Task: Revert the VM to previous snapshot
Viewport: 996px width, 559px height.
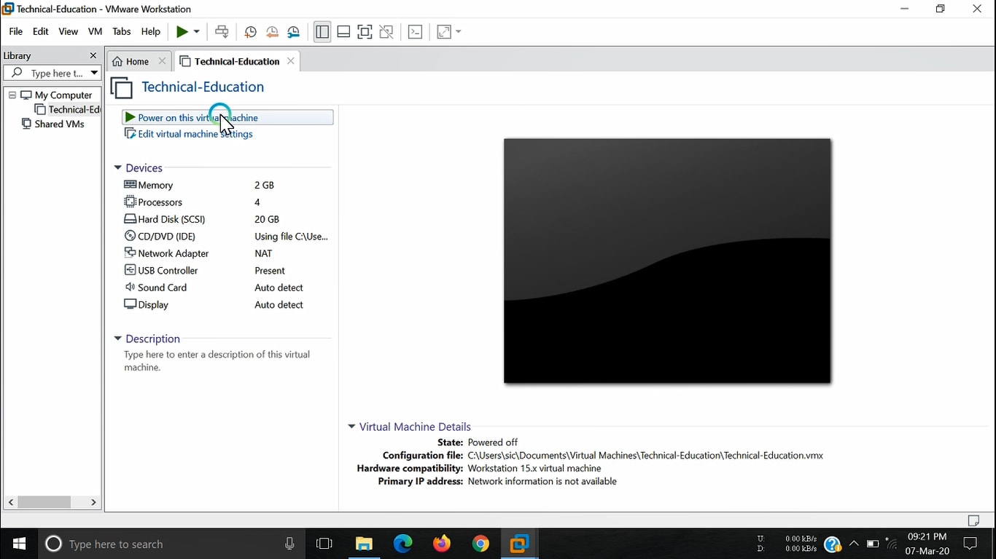Action: click(x=272, y=32)
